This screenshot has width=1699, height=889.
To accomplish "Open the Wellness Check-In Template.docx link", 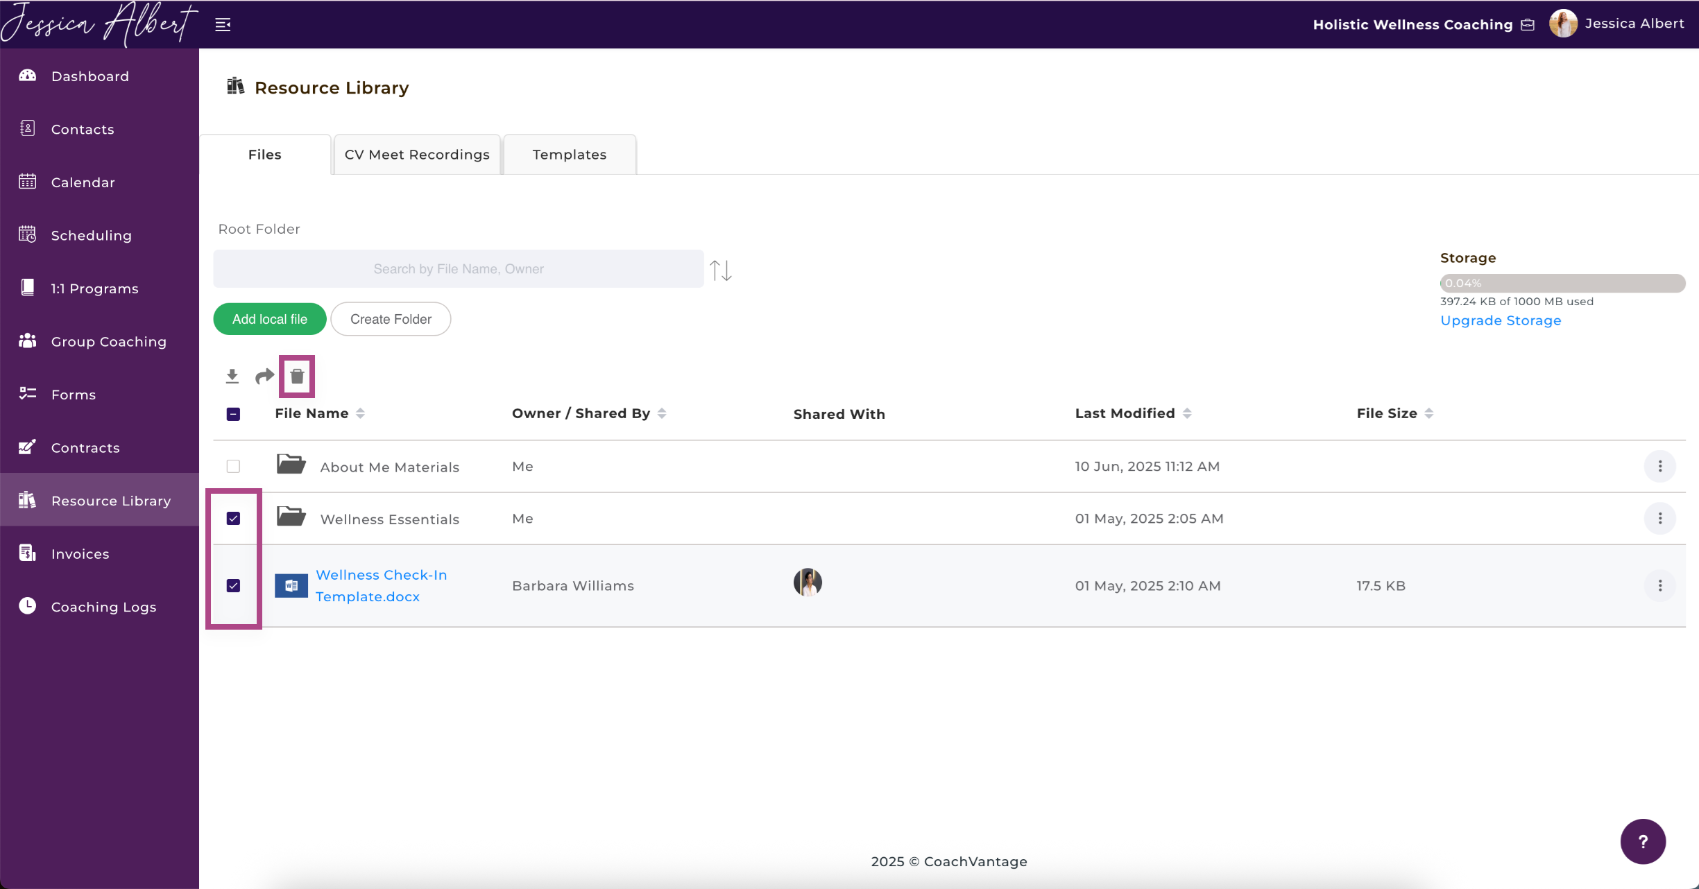I will pos(382,586).
